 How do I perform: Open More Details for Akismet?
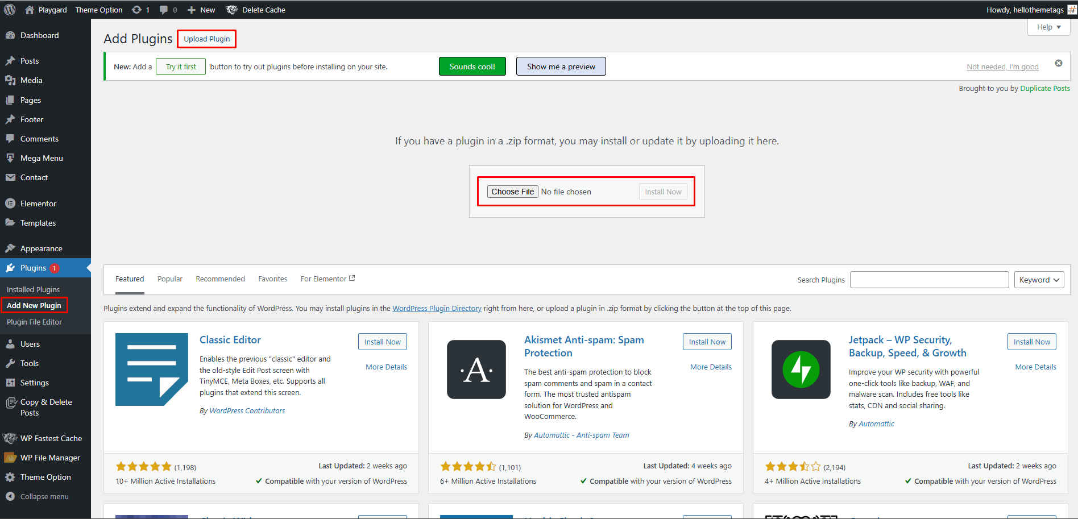point(711,367)
